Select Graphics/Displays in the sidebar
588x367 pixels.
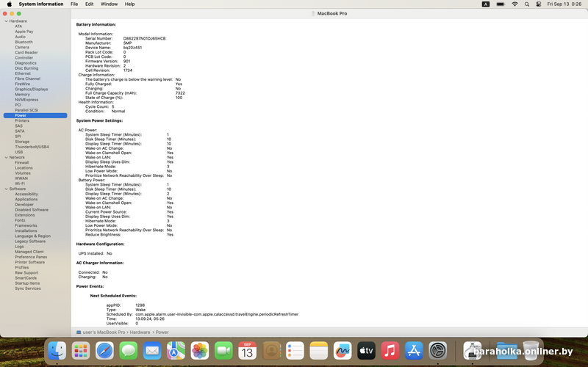tap(32, 90)
